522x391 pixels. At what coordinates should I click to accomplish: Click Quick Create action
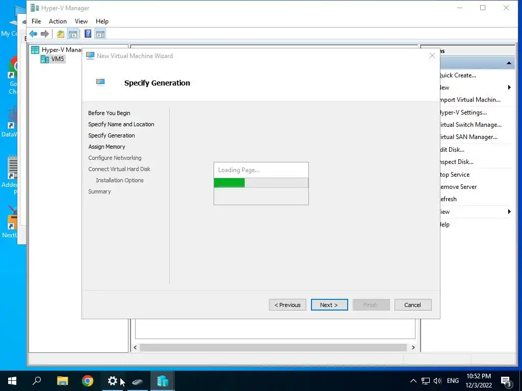tap(458, 75)
